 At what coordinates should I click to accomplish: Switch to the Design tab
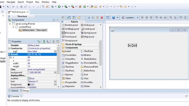pos(25,91)
